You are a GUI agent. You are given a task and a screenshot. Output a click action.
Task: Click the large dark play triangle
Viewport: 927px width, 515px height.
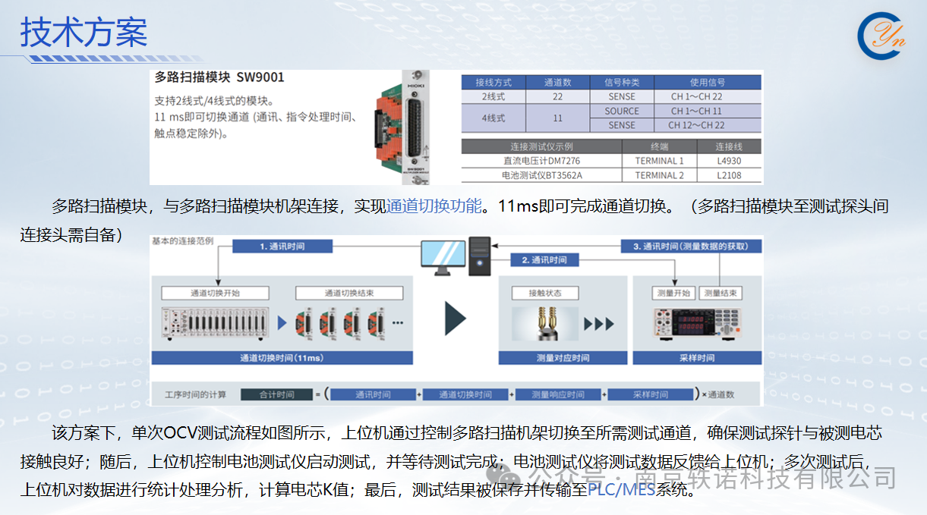[x=455, y=319]
